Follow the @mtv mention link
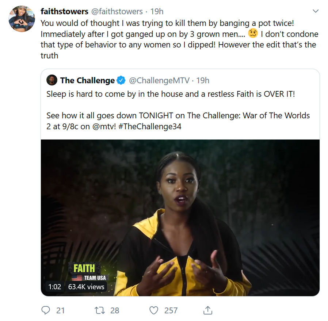 [x=104, y=126]
